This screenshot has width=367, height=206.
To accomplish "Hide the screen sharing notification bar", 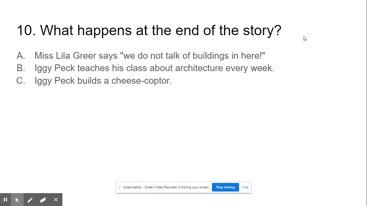I will point(245,187).
